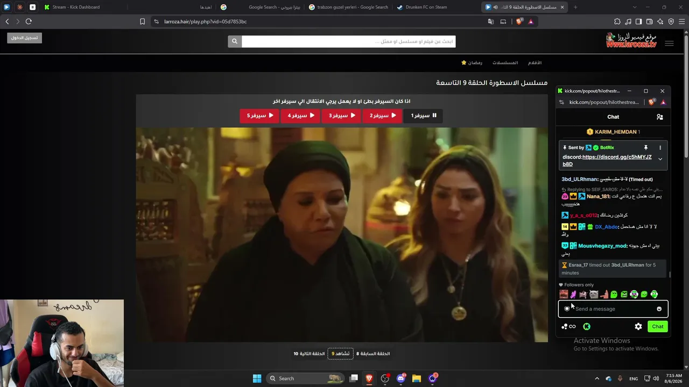Screen dimensions: 689x387
Task: Open the Windows Start menu
Action: (x=257, y=378)
